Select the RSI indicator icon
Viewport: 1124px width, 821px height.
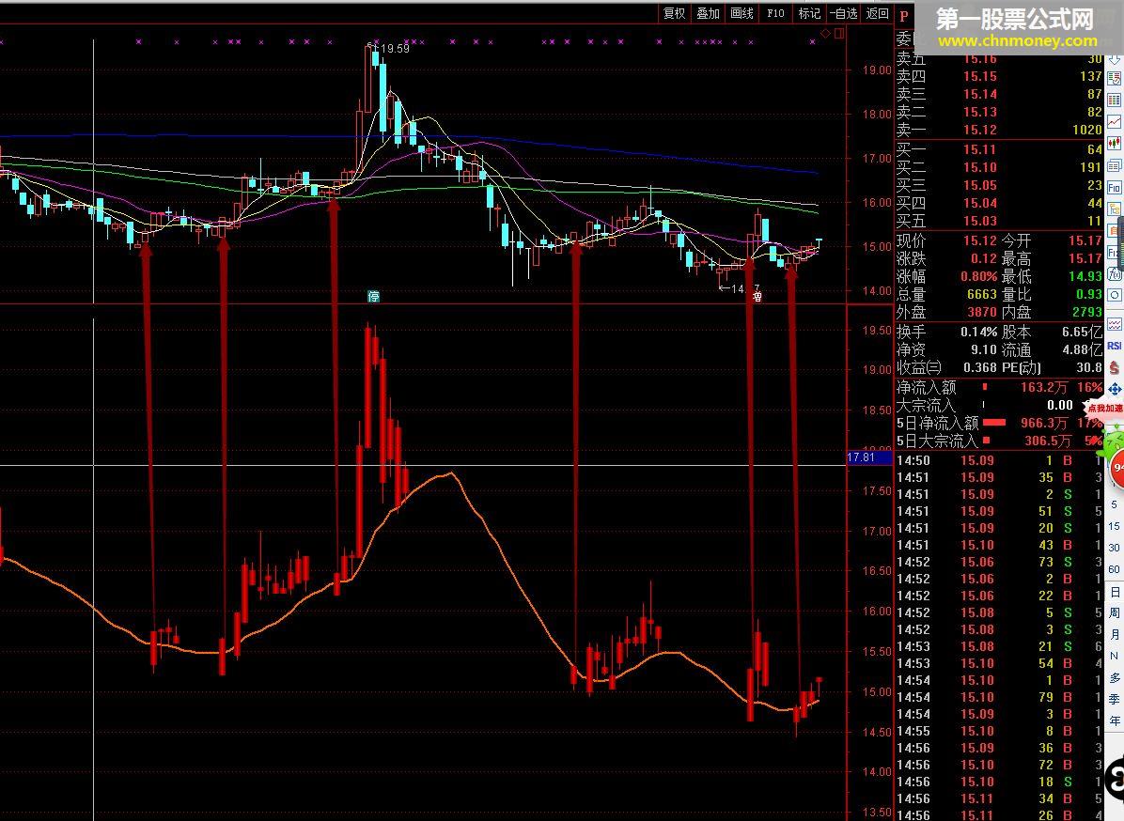click(1114, 346)
